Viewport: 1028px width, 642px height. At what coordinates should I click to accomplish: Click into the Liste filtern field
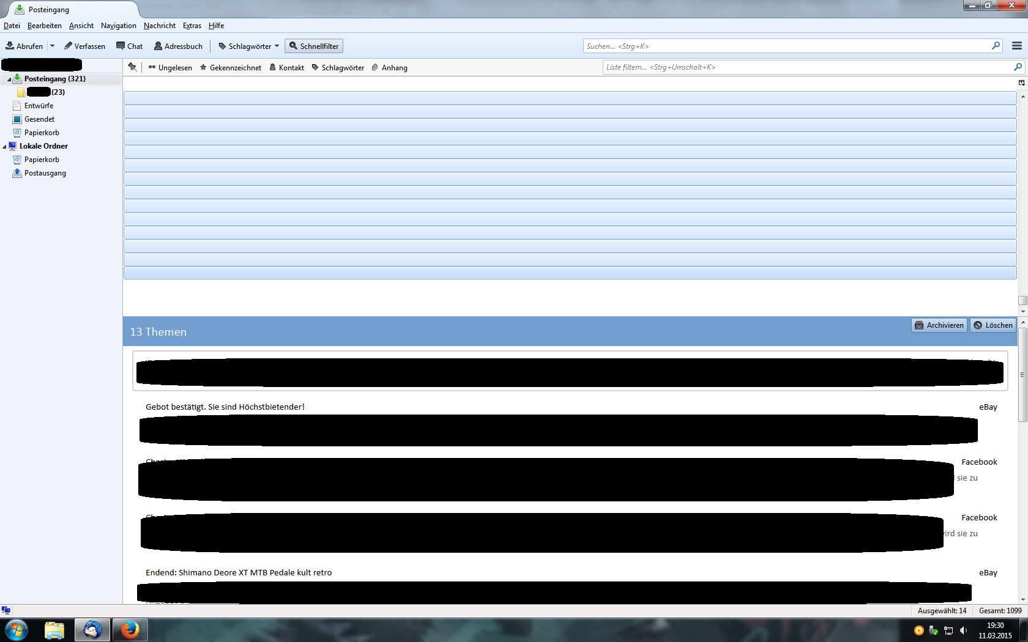coord(813,67)
